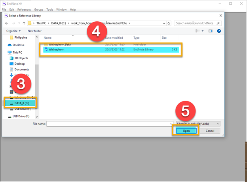
Task: Sort files by the Type column header
Action: (x=137, y=38)
